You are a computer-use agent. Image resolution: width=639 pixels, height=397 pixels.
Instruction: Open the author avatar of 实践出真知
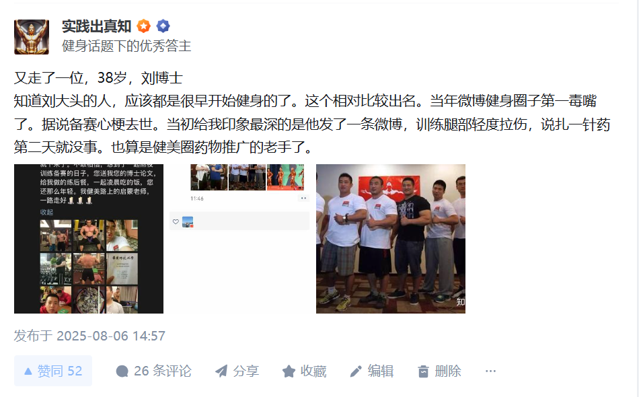[32, 37]
